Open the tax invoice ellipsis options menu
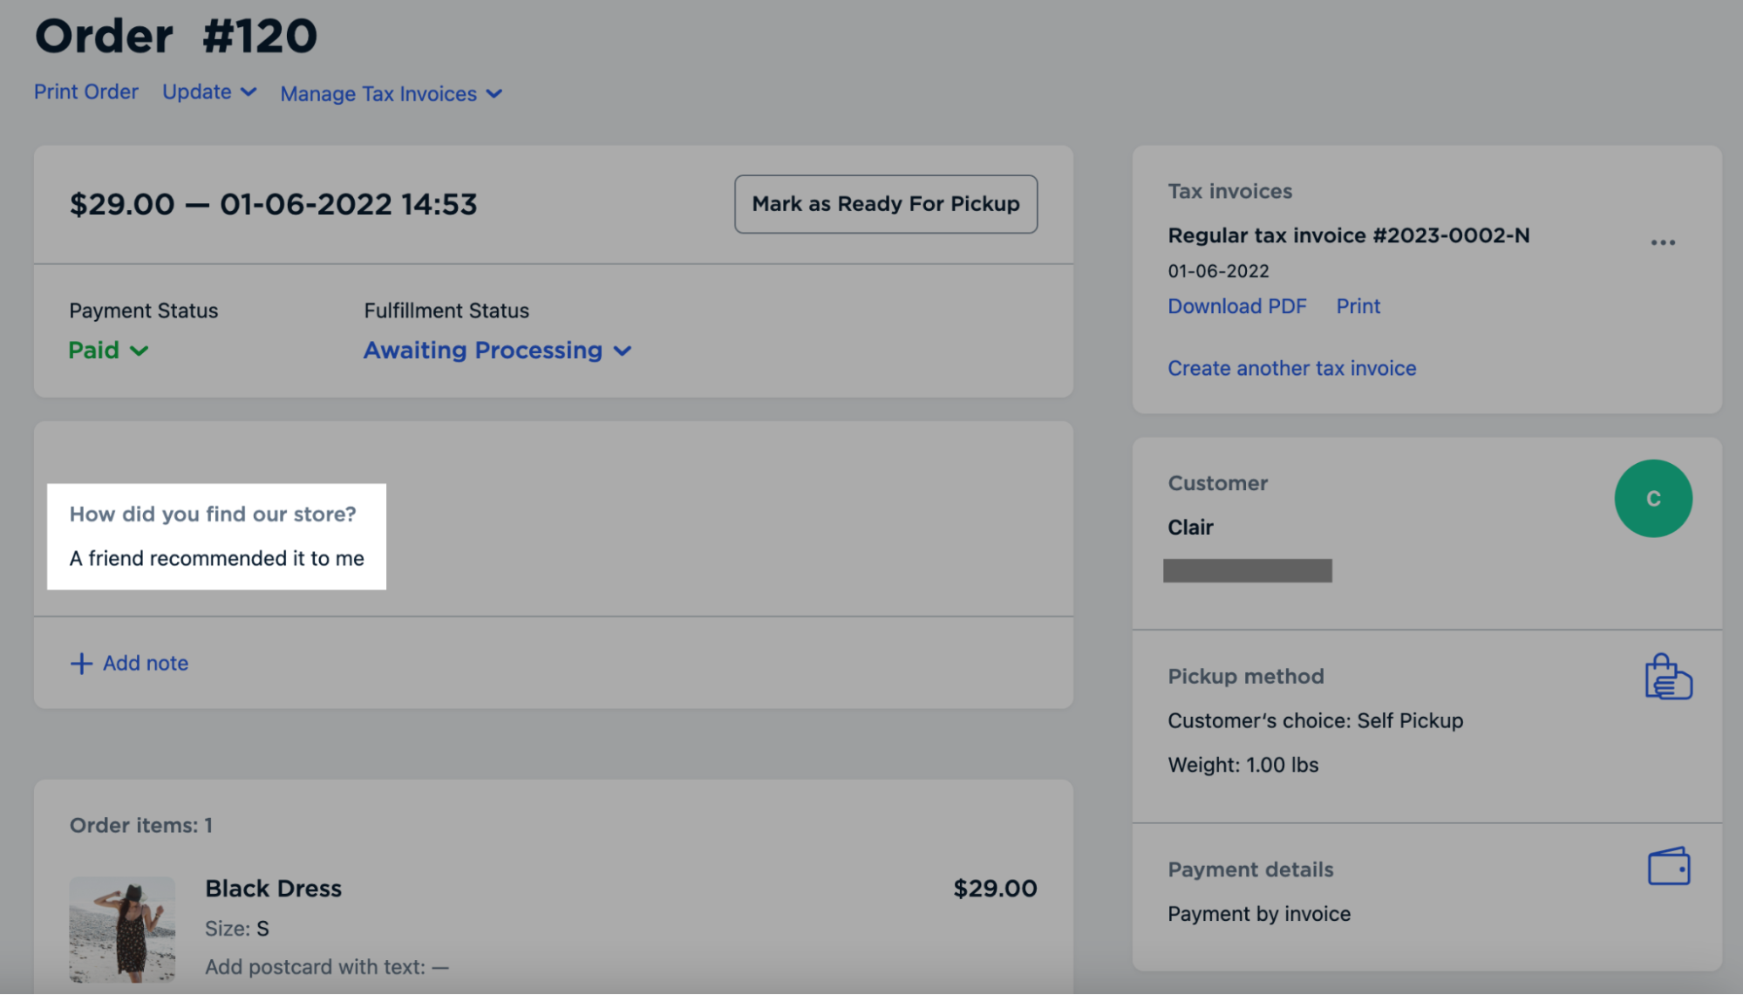Image resolution: width=1743 pixels, height=995 pixels. point(1662,242)
